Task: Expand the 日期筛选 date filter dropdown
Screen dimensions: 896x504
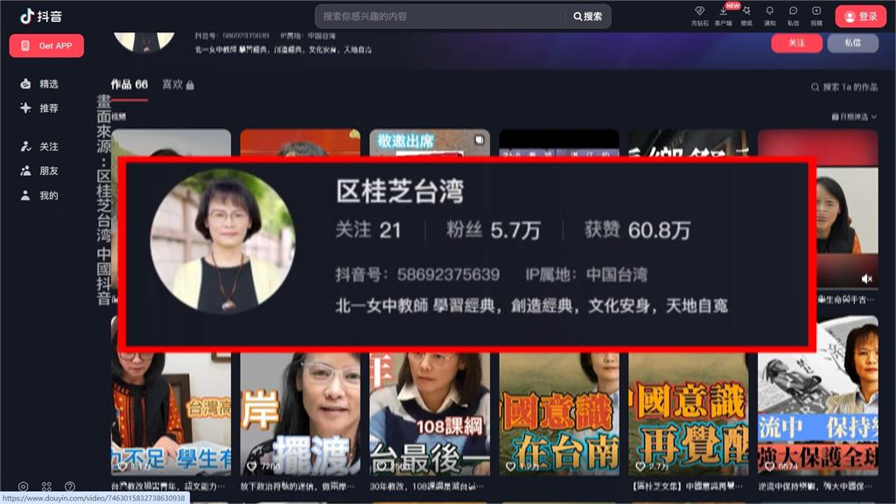Action: pos(854,116)
